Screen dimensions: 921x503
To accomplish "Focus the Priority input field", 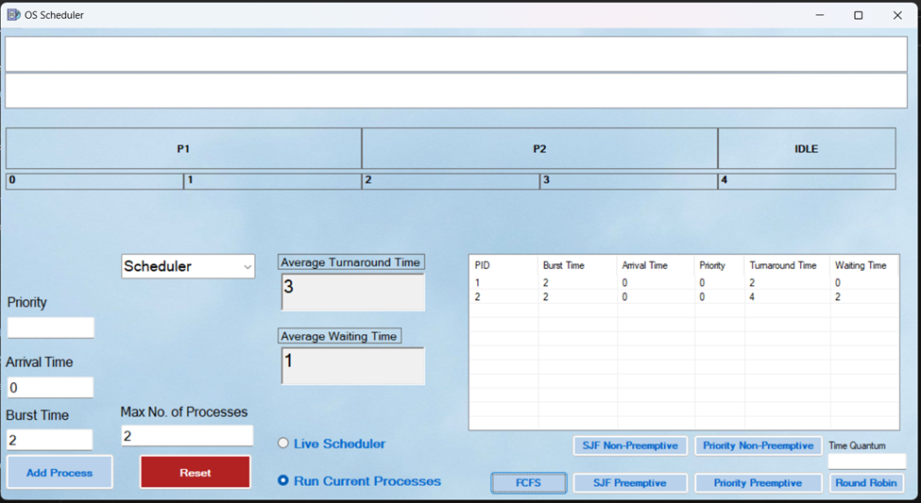I will coord(50,327).
